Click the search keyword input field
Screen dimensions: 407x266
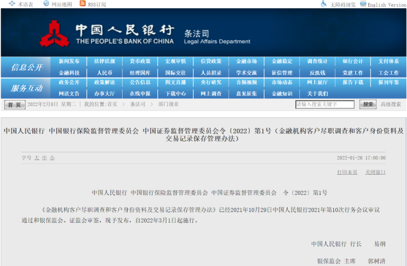325,105
